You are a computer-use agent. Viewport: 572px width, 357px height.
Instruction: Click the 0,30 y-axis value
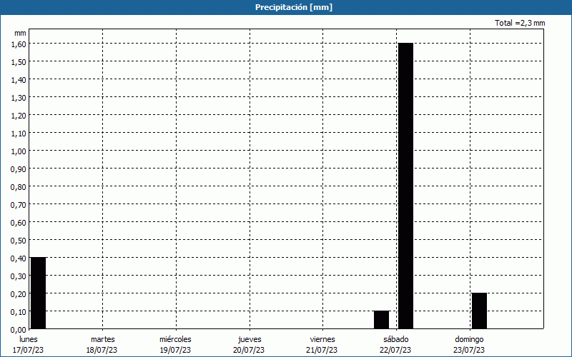(x=19, y=276)
